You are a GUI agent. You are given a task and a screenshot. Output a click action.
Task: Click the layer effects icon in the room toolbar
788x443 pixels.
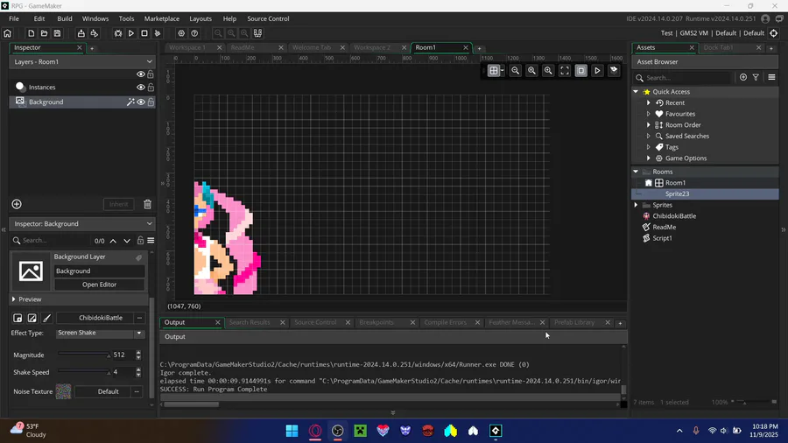(614, 70)
